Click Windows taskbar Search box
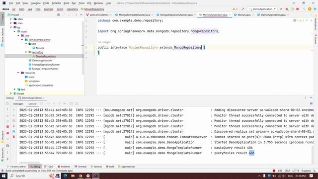The width and height of the screenshot is (318, 179). click(28, 176)
